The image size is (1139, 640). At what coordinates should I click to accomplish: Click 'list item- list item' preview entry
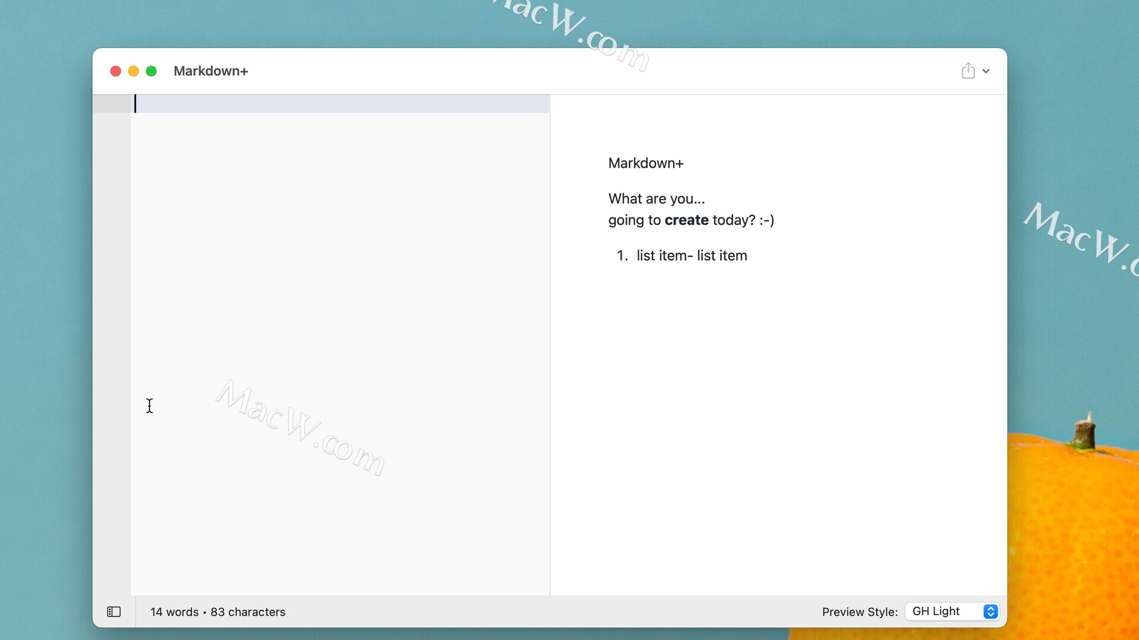[692, 255]
